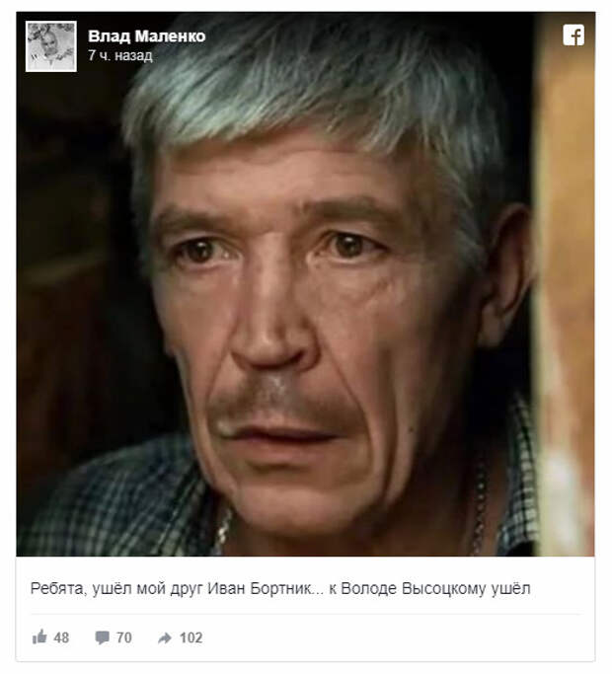
Task: Click the thumbs-up like icon
Action: pos(39,637)
